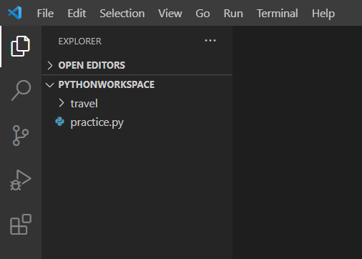Expand the travel folder chevron

click(62, 103)
